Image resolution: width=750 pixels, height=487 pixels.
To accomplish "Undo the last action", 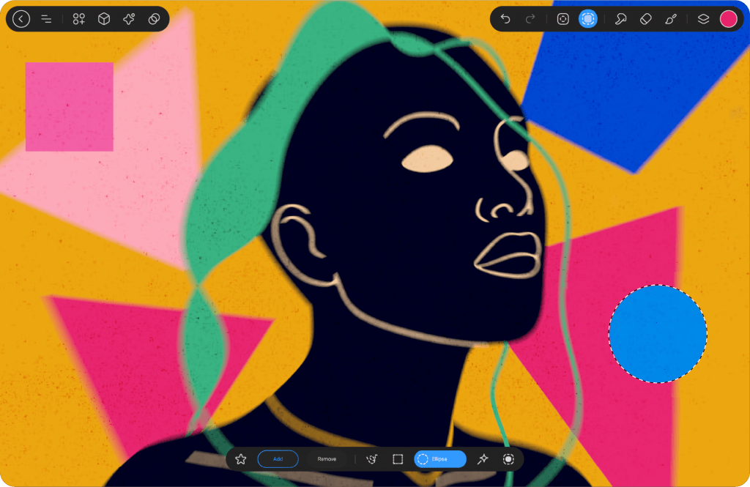I will [x=505, y=19].
